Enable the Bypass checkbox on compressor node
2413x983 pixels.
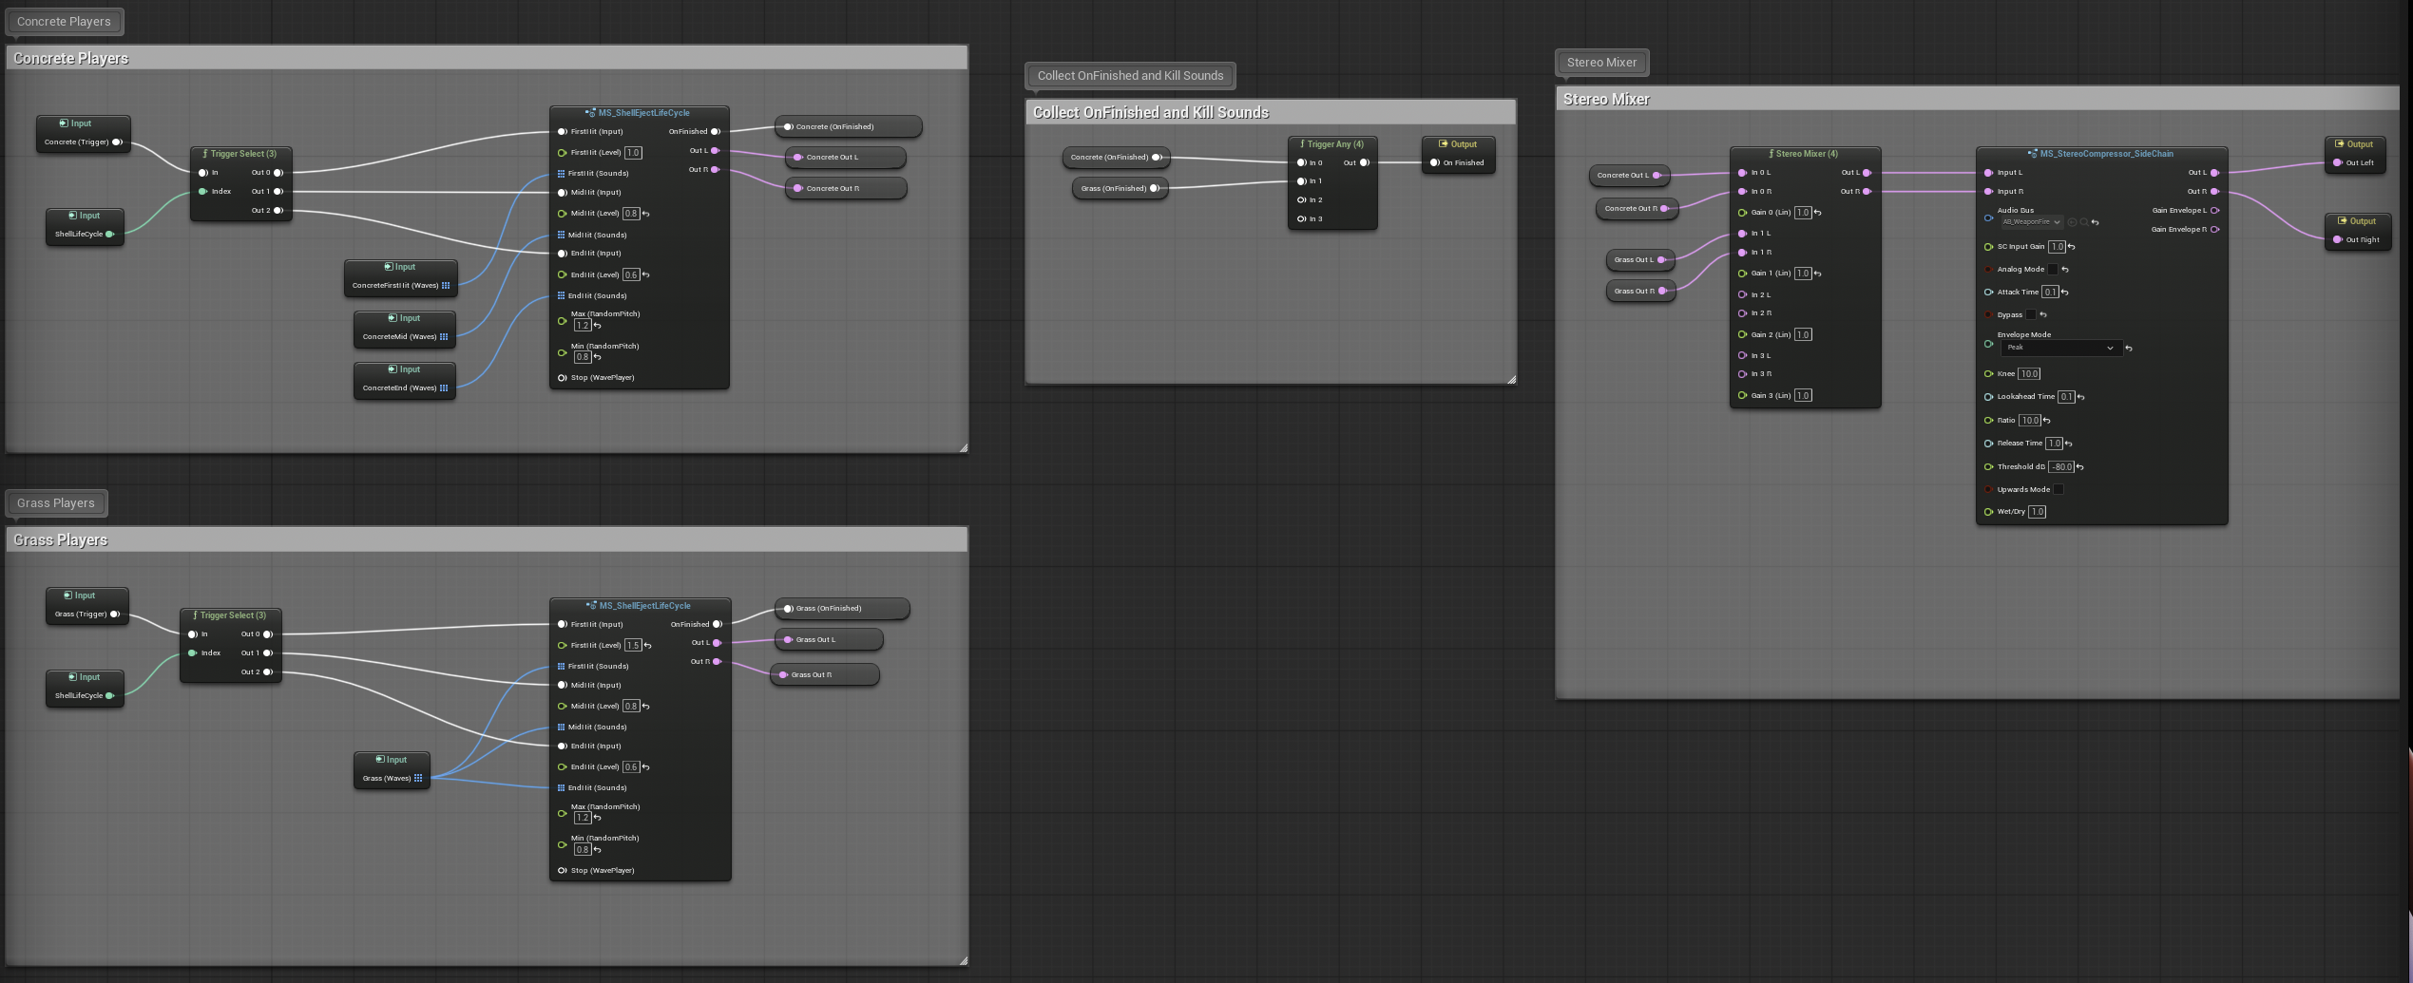(2031, 315)
